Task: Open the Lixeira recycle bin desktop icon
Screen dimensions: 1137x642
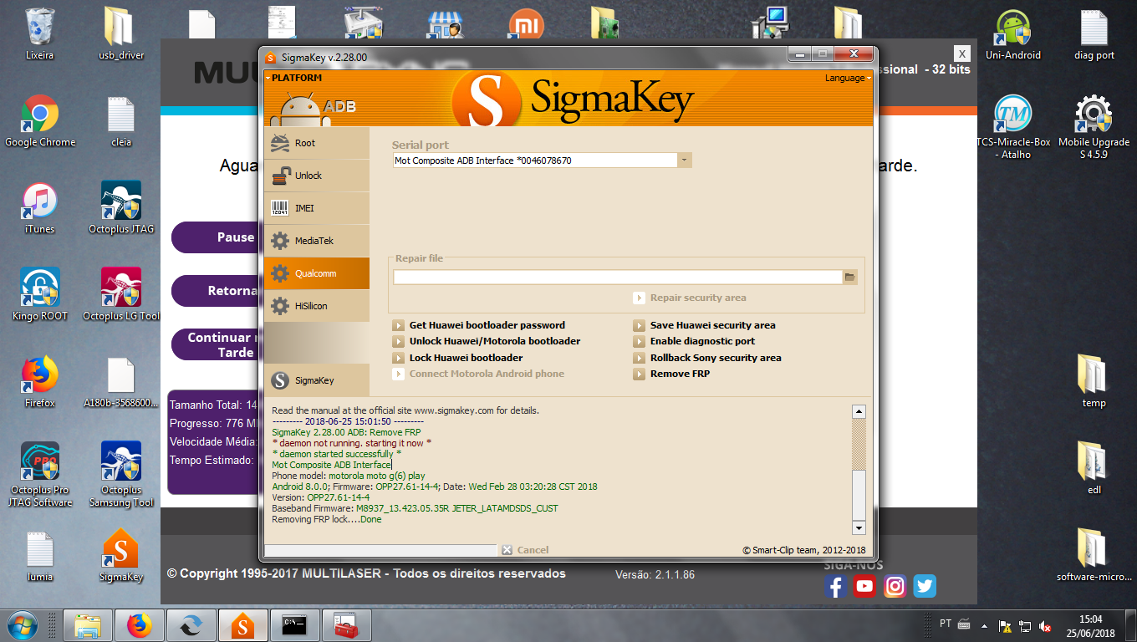Action: coord(39,34)
